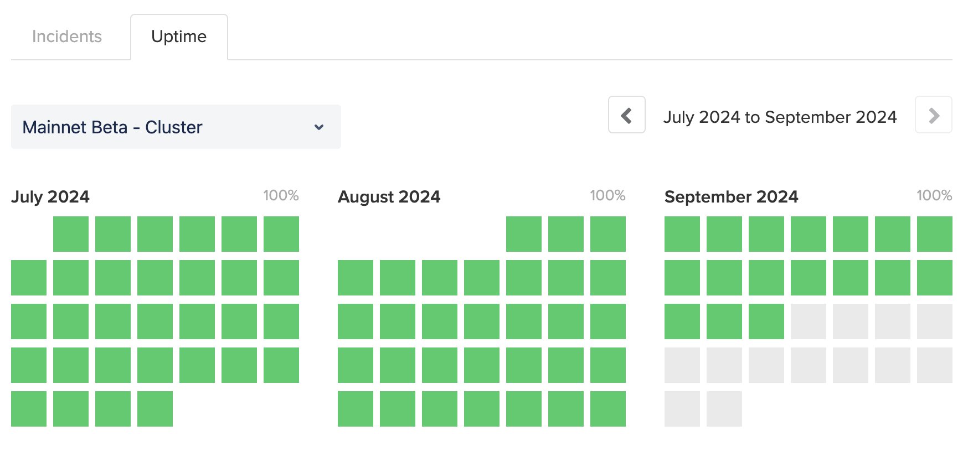968x467 pixels.
Task: Switch to the Incidents tab
Action: coord(67,37)
